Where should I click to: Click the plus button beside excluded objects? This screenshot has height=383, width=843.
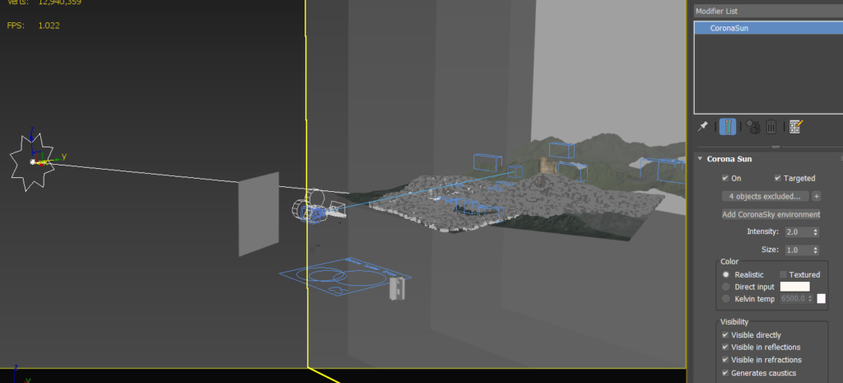click(x=816, y=196)
